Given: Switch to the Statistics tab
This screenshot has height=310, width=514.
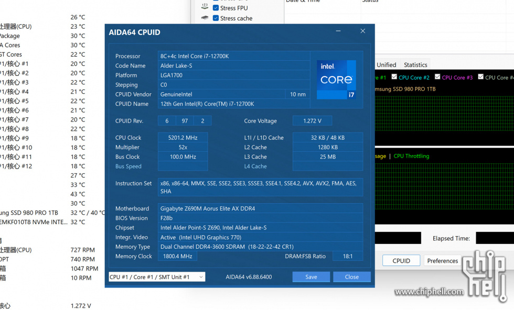Looking at the screenshot, I should click(415, 65).
